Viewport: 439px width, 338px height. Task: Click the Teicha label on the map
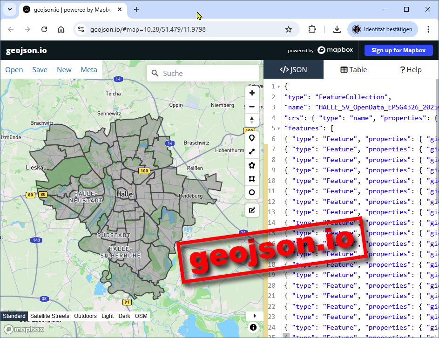click(x=113, y=94)
